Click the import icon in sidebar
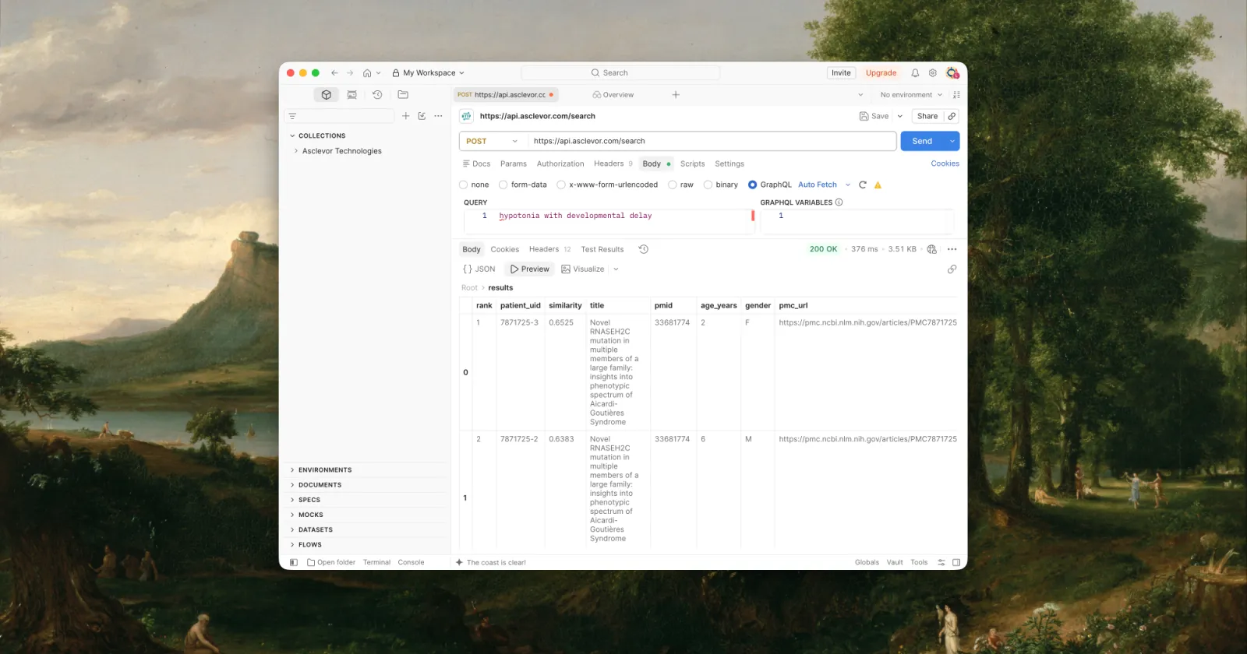This screenshot has width=1247, height=654. (422, 116)
